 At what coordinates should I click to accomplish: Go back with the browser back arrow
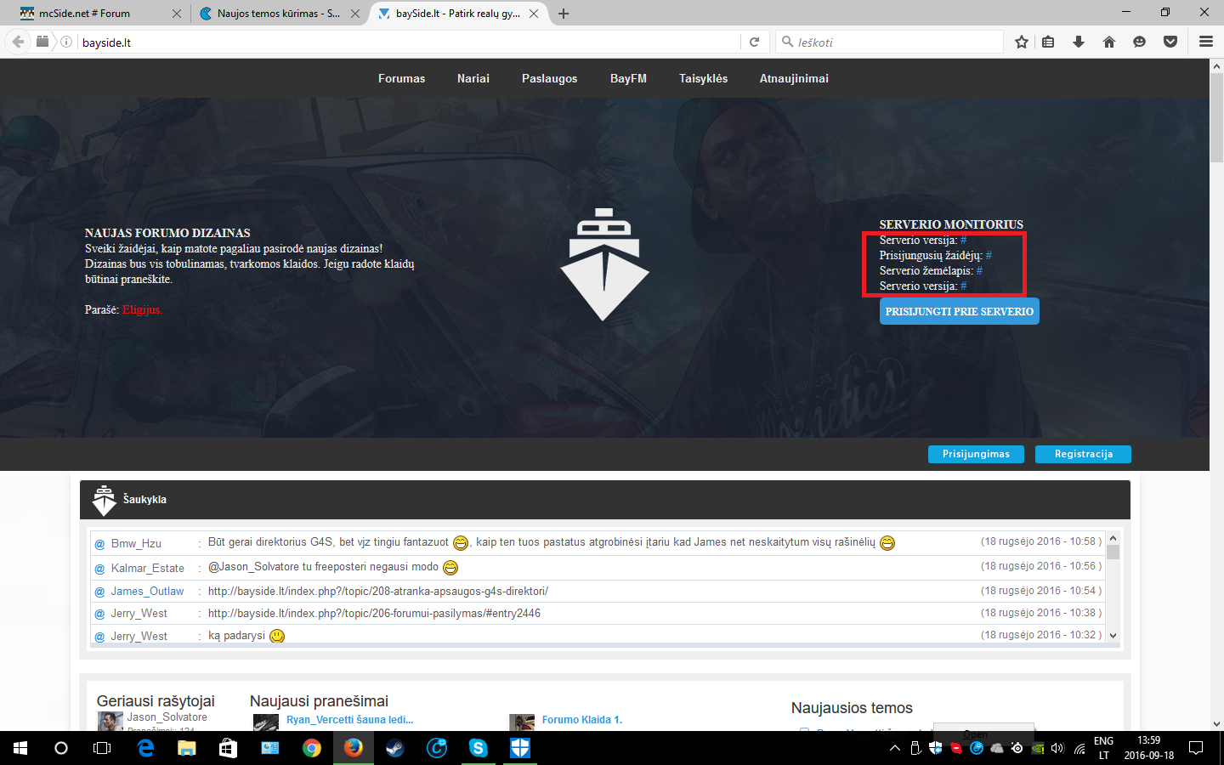pyautogui.click(x=18, y=42)
